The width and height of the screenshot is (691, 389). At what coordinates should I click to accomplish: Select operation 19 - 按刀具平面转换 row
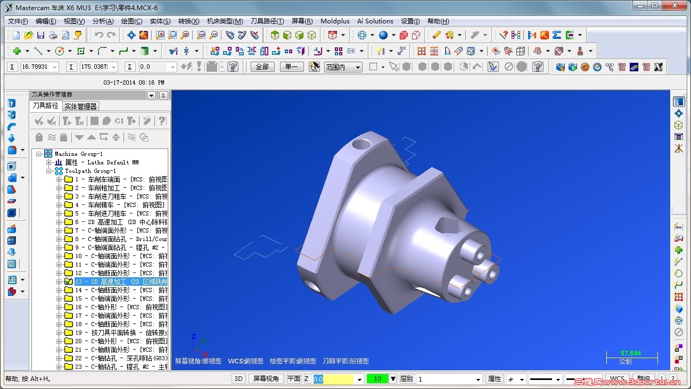pos(121,333)
